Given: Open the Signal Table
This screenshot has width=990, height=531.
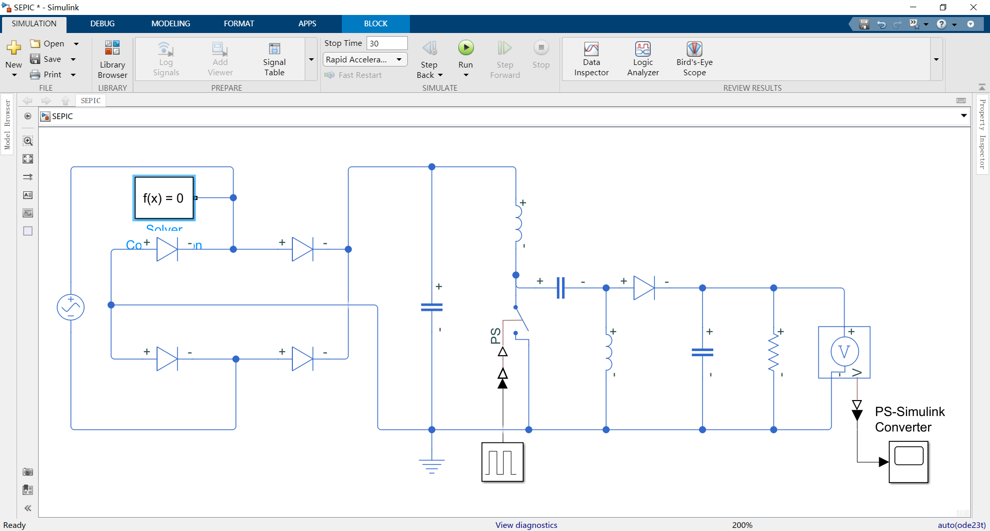Looking at the screenshot, I should pos(274,59).
